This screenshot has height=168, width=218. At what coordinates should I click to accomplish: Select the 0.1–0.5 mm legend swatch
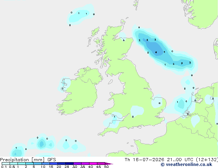coord(6,164)
